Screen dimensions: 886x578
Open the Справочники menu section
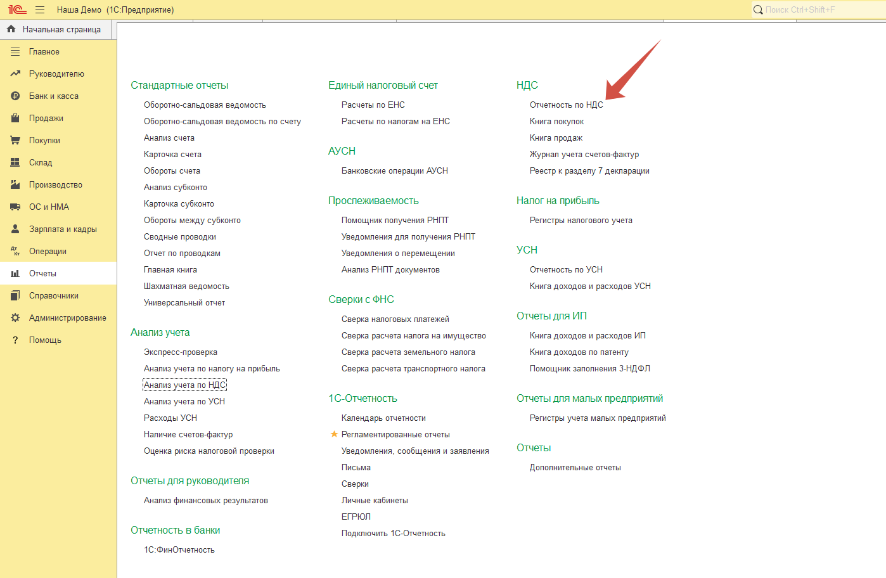[x=53, y=295]
